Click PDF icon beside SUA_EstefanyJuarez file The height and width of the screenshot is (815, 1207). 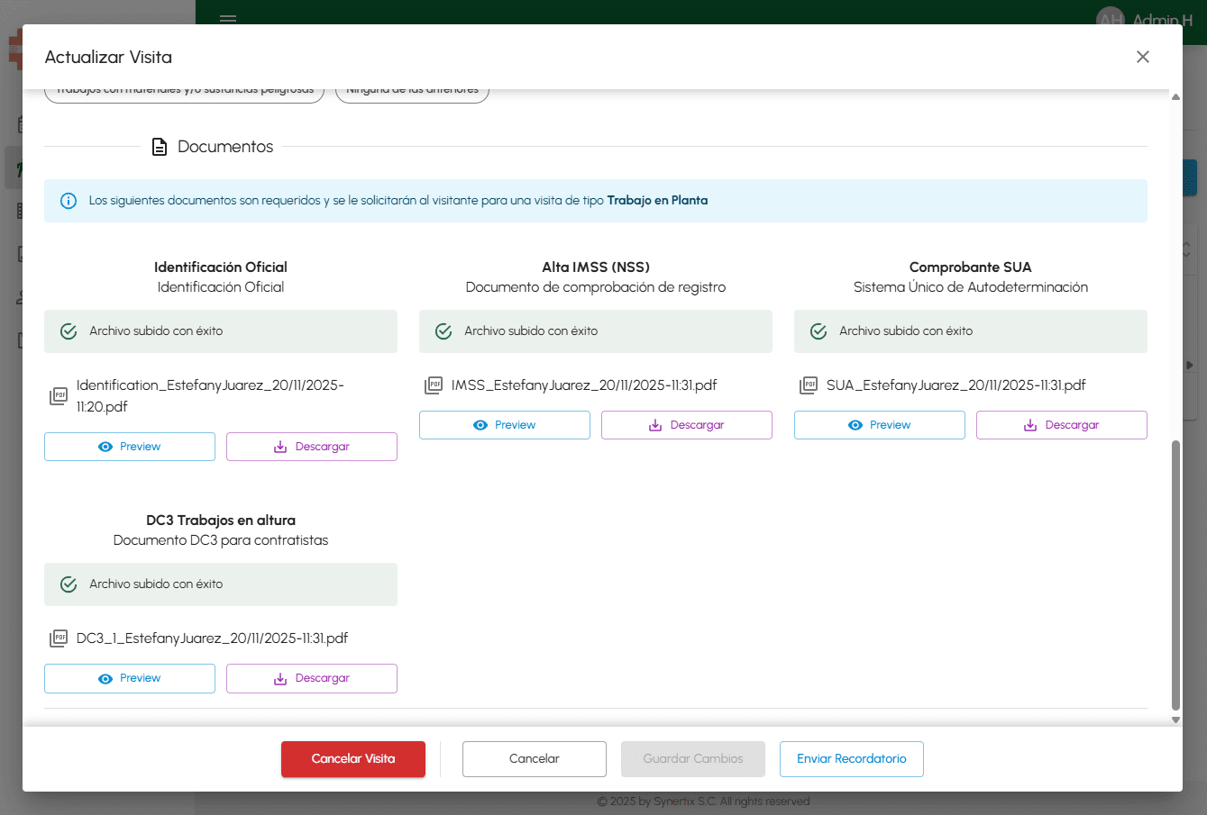(x=809, y=385)
